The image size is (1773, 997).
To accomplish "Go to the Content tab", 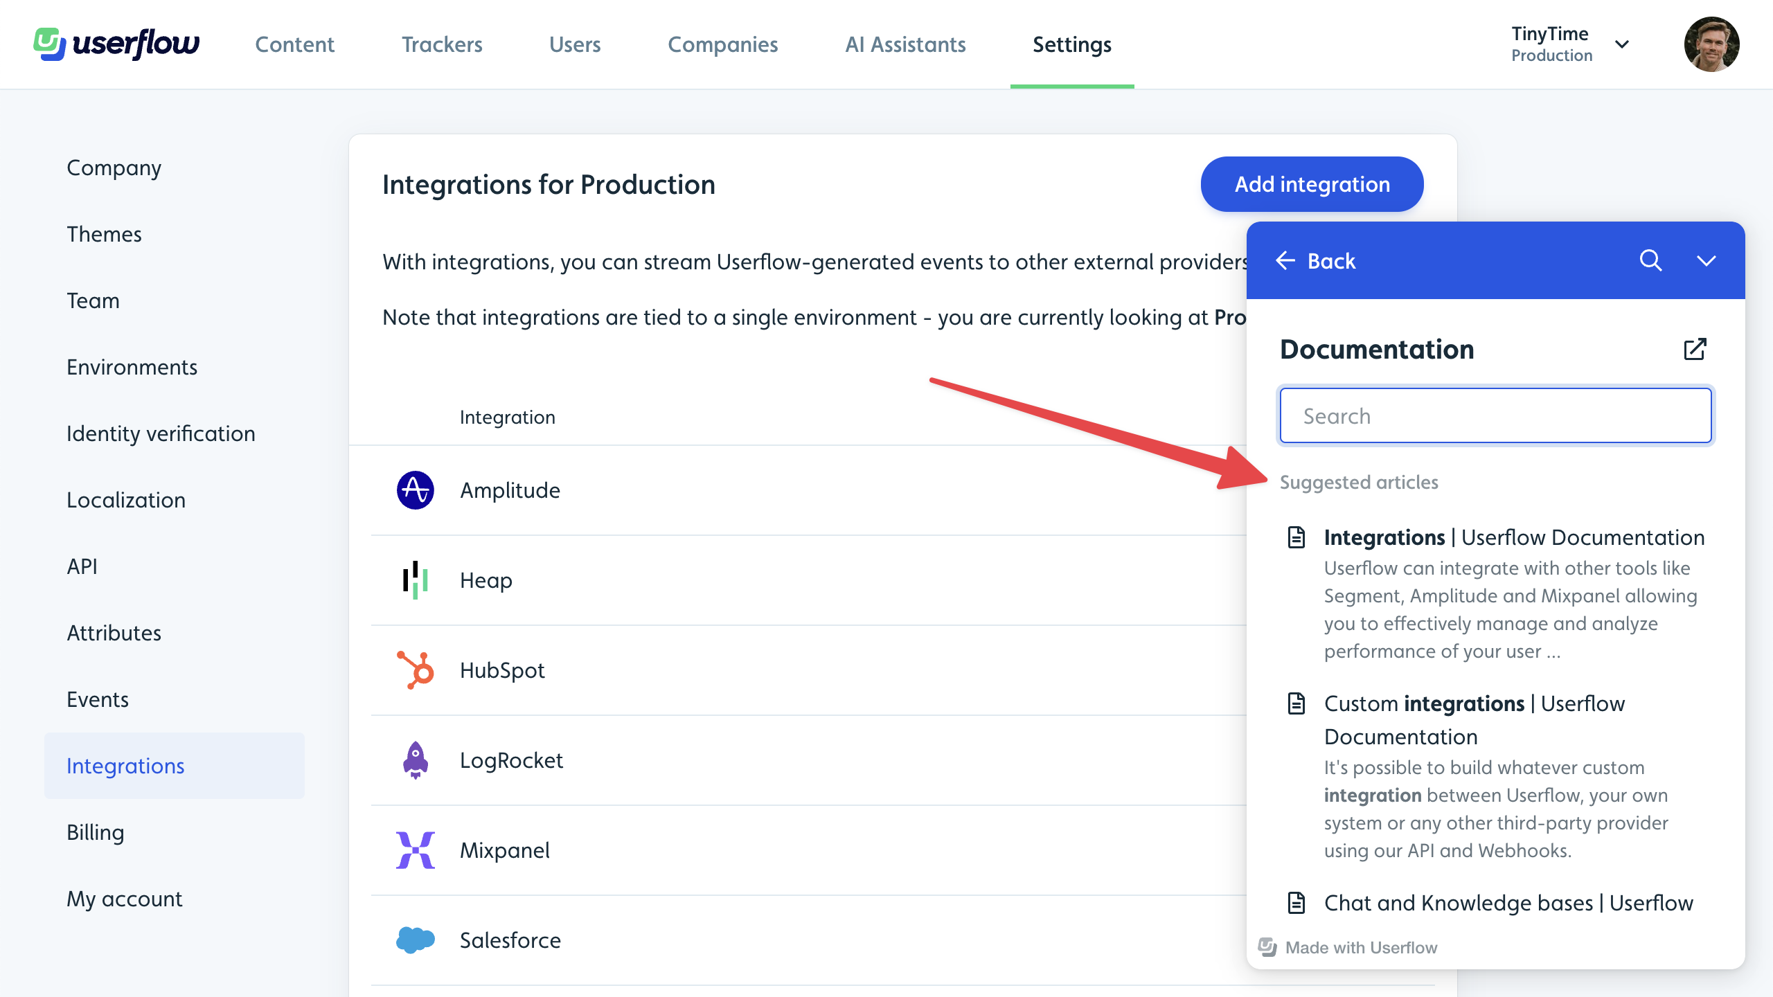I will 294,44.
